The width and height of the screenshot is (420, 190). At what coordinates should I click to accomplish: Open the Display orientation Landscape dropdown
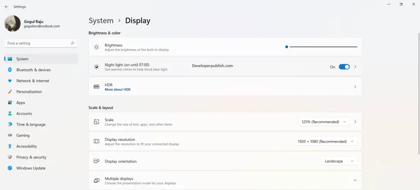(339, 161)
